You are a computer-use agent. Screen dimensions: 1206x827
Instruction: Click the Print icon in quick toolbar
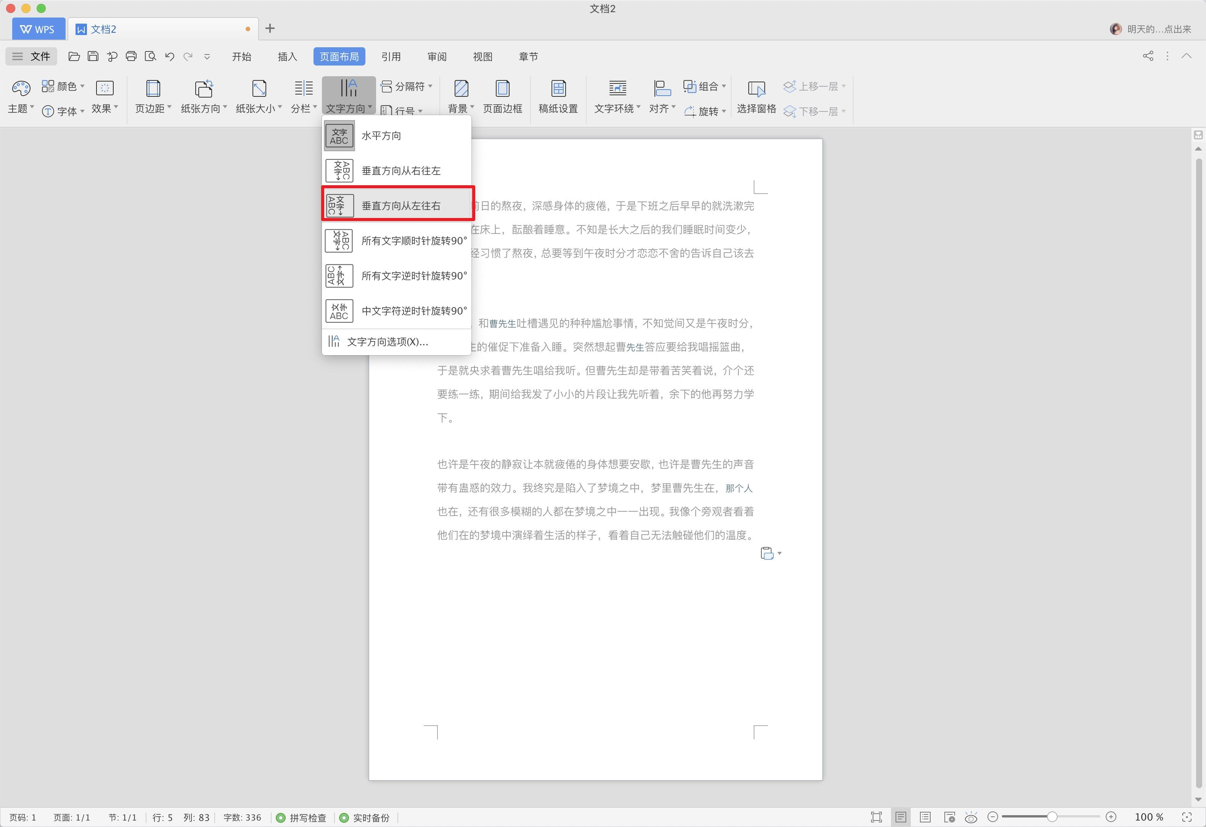coord(131,56)
